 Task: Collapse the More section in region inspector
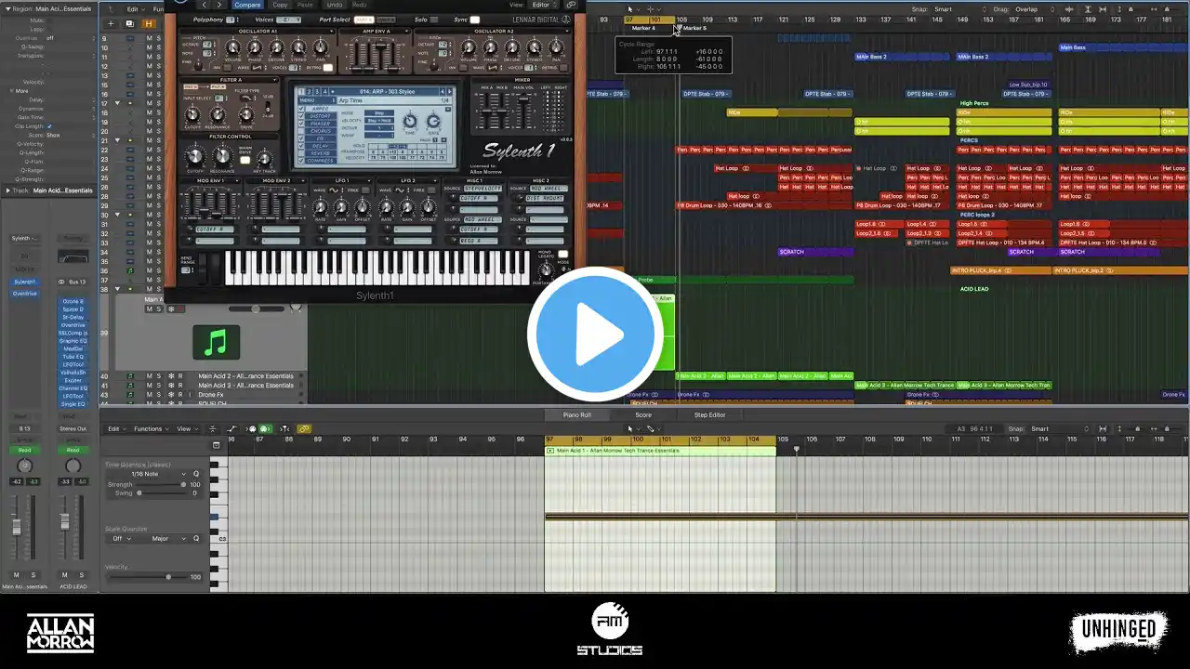pos(10,91)
